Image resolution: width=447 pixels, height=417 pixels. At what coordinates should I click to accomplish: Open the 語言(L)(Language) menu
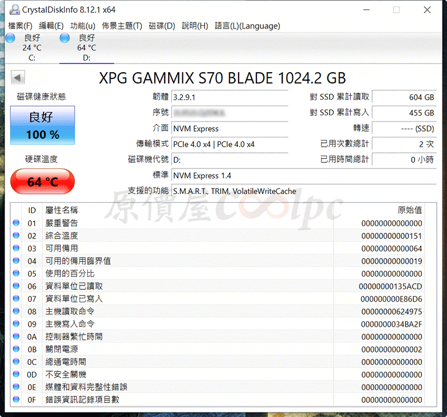pos(248,26)
